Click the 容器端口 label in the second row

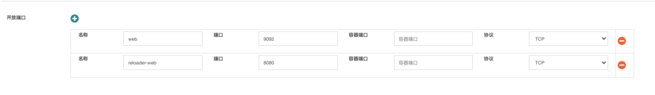point(358,59)
